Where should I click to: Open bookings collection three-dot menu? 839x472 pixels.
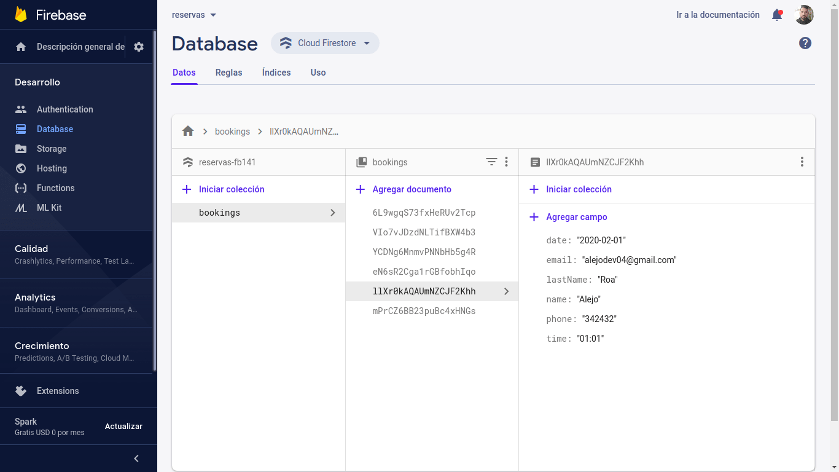coord(506,162)
